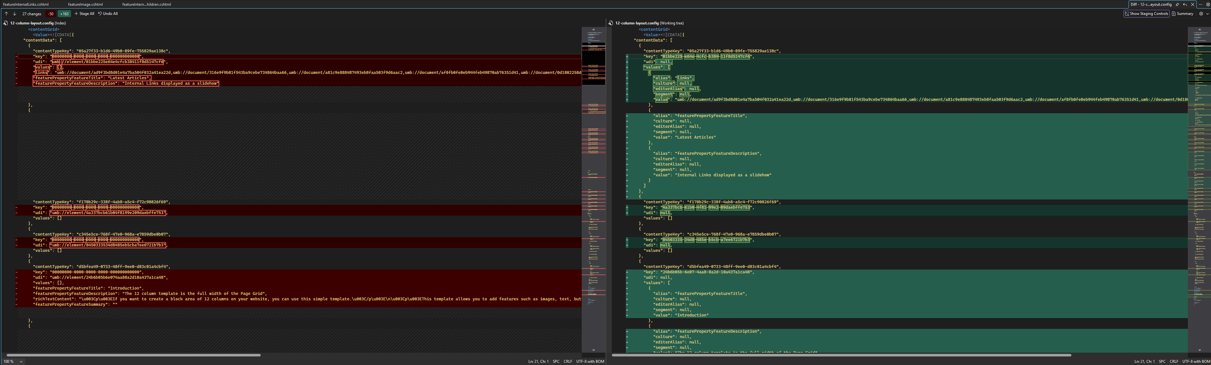Toggle CRLF line ending in right pane status bar

coord(1173,361)
